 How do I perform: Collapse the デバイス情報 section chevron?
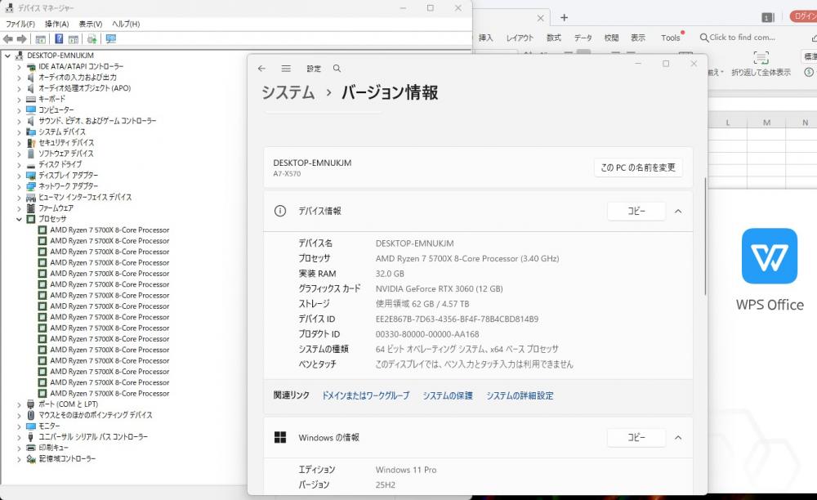(678, 211)
